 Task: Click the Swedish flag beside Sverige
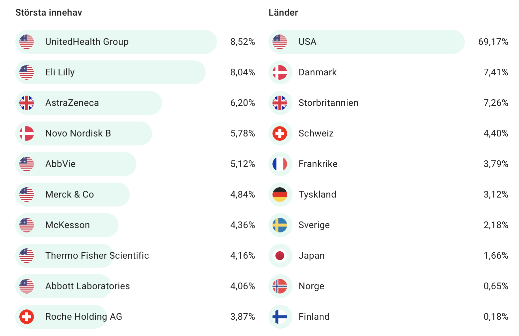coord(280,225)
